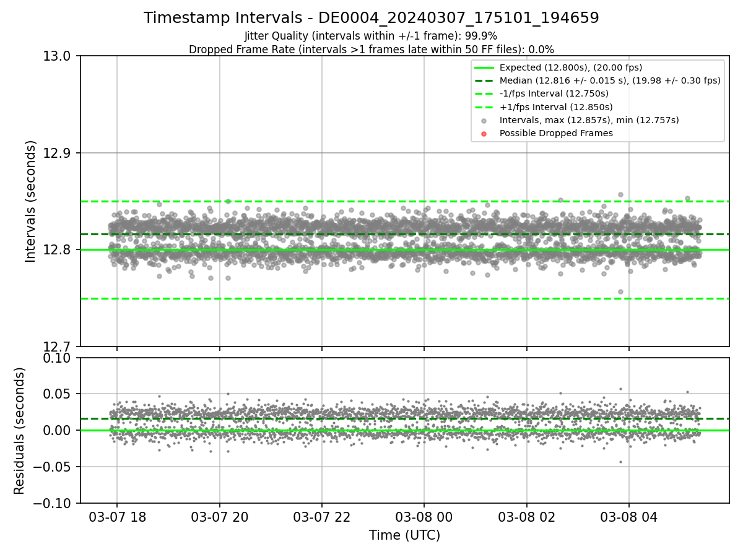The height and width of the screenshot is (557, 743).
Task: Click legend entry 'Intervals, max (12.857s), min (12.757s)'
Action: tap(589, 120)
